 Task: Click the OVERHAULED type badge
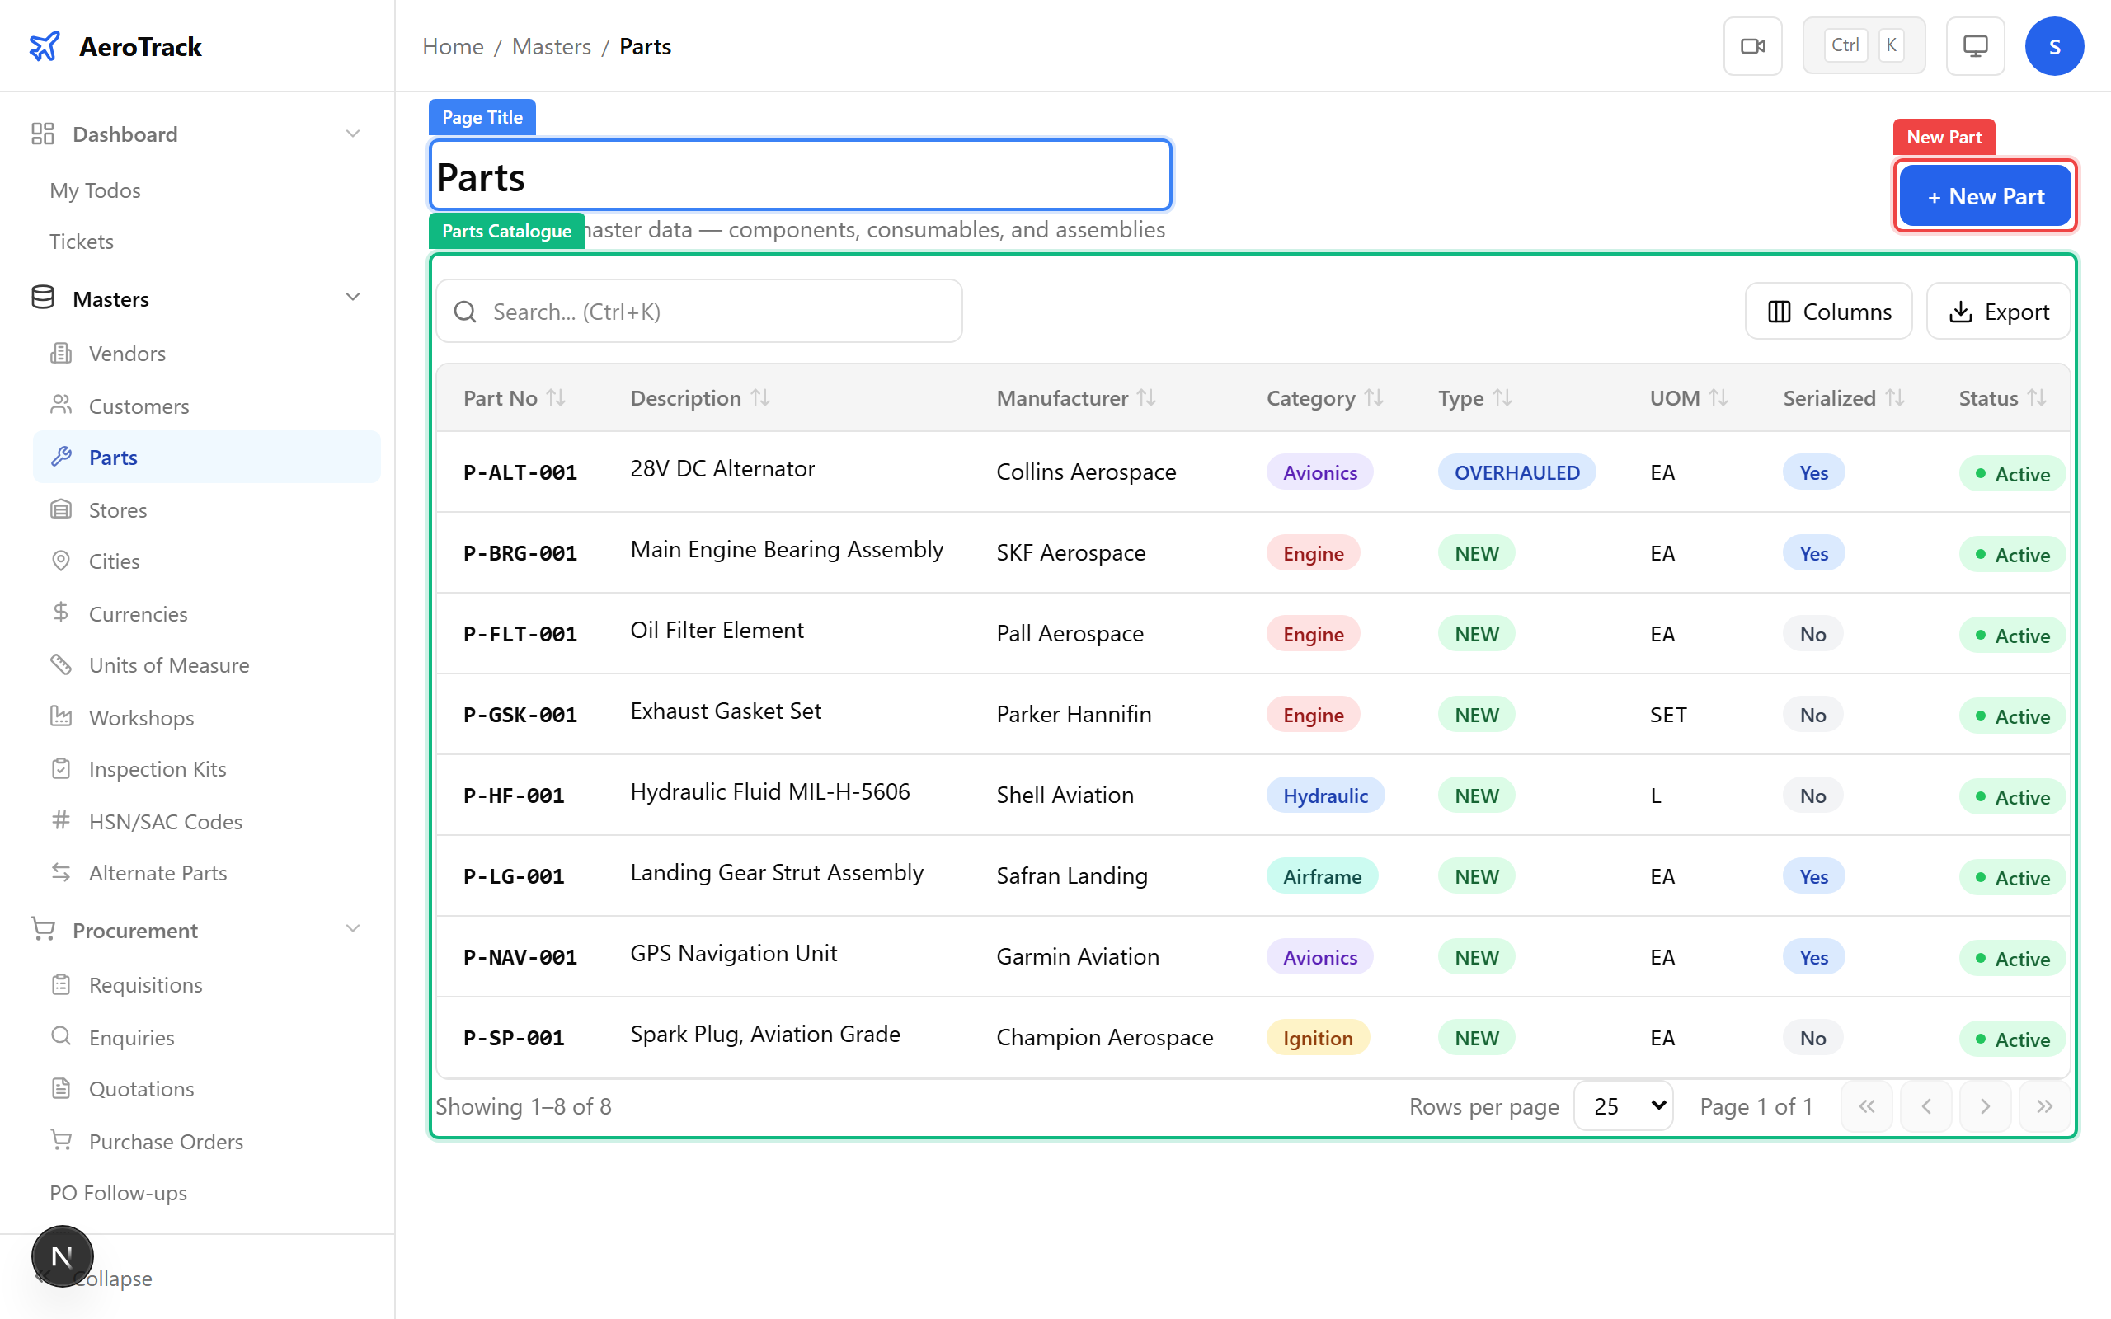[x=1516, y=472]
